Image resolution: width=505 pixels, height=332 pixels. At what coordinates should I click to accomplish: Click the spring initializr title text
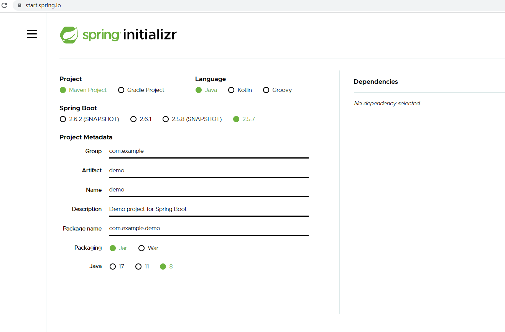(x=130, y=35)
